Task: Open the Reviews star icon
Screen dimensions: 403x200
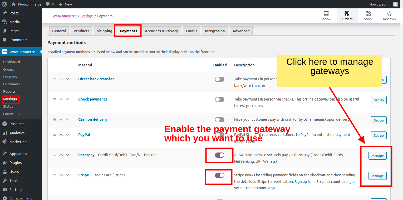Action: 389,14
